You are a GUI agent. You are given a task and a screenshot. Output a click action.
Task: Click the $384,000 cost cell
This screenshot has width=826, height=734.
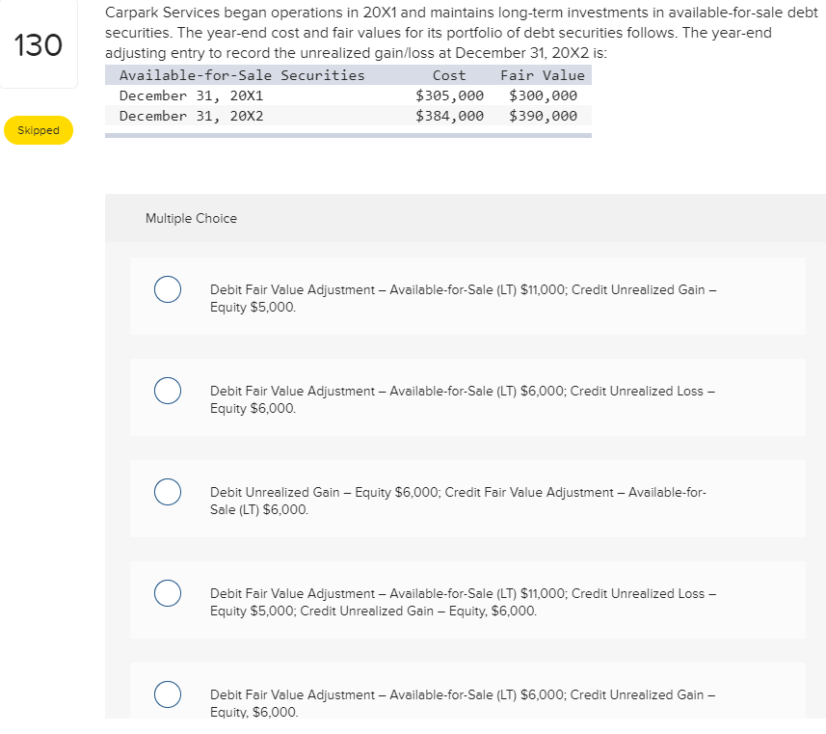(x=449, y=116)
